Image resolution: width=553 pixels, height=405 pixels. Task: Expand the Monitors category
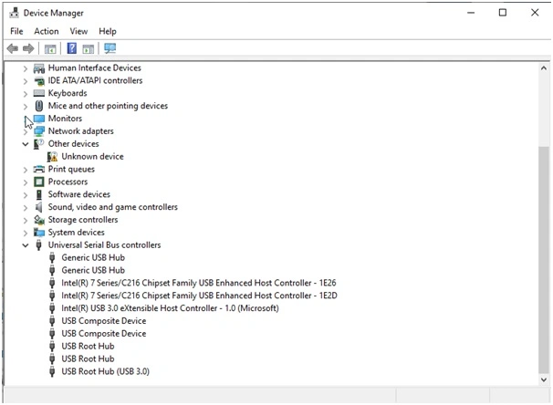26,119
